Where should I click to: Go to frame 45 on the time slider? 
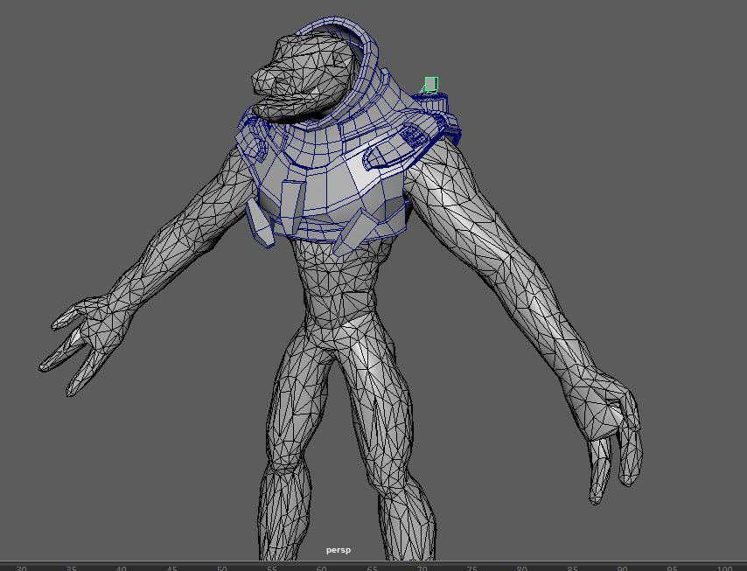[x=171, y=568]
